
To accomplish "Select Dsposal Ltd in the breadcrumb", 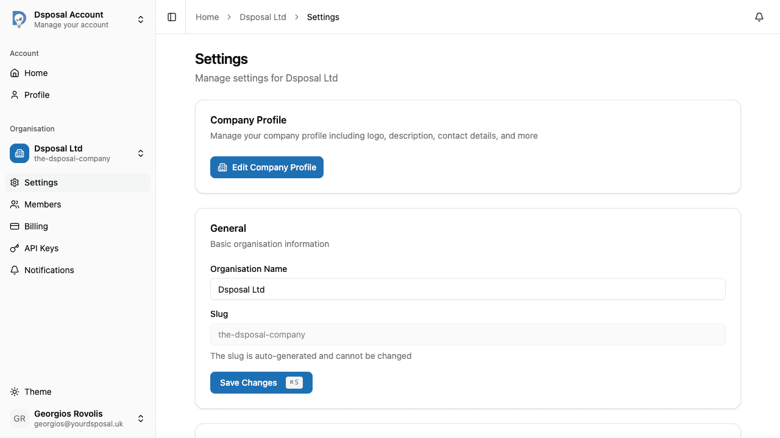I will tap(263, 17).
